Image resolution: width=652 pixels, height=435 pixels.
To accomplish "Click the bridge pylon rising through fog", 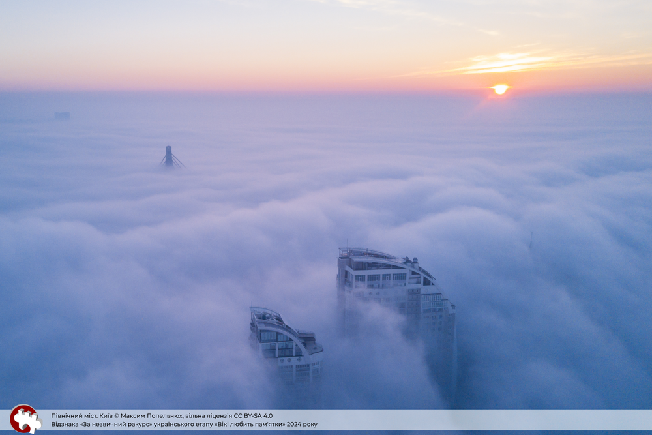I will click(169, 157).
